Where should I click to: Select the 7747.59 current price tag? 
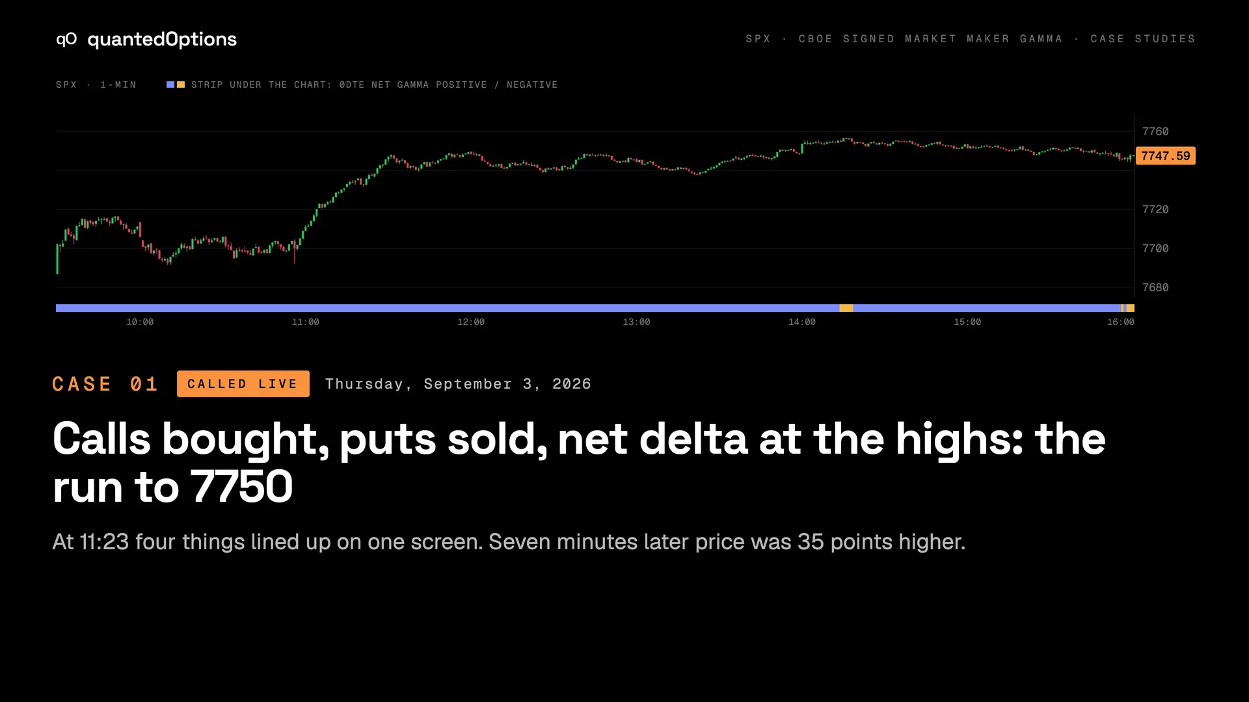1166,156
